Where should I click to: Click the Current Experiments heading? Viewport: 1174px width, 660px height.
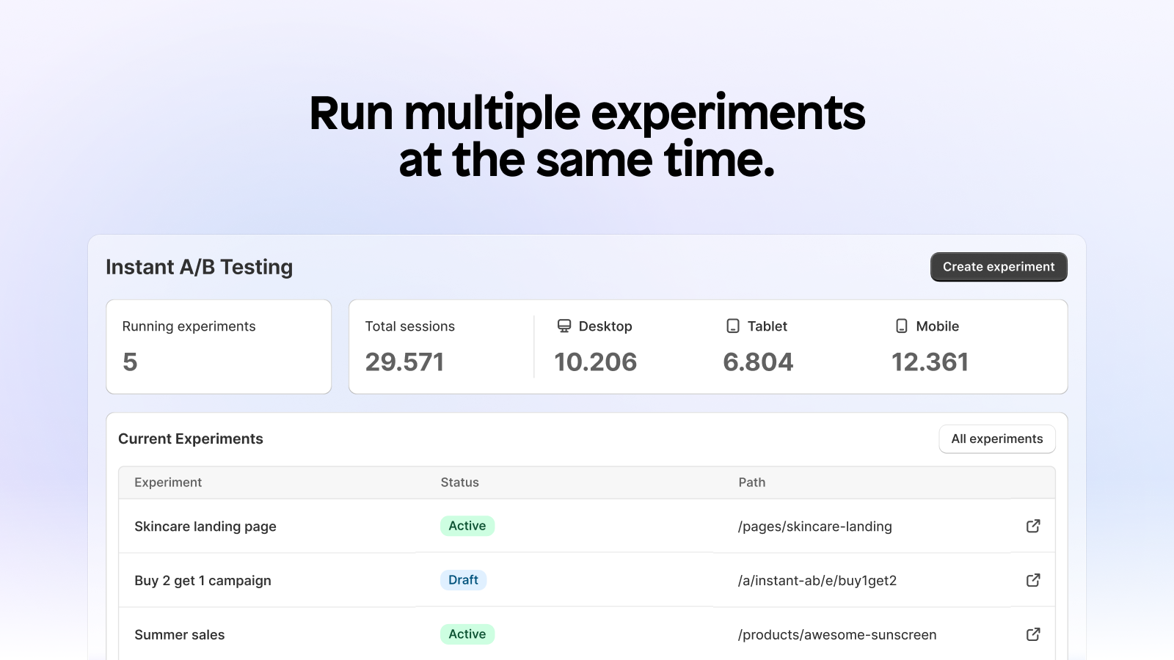click(x=191, y=439)
